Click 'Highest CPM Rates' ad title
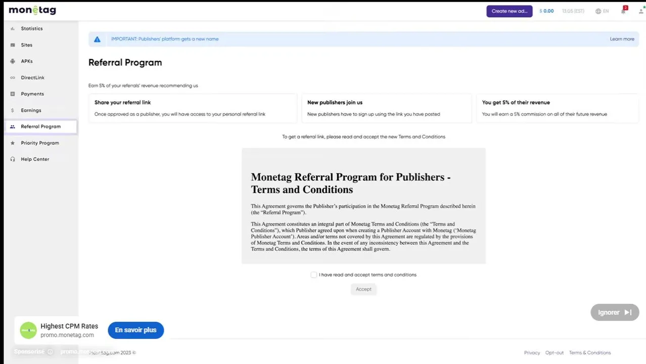646x364 pixels. [x=69, y=326]
